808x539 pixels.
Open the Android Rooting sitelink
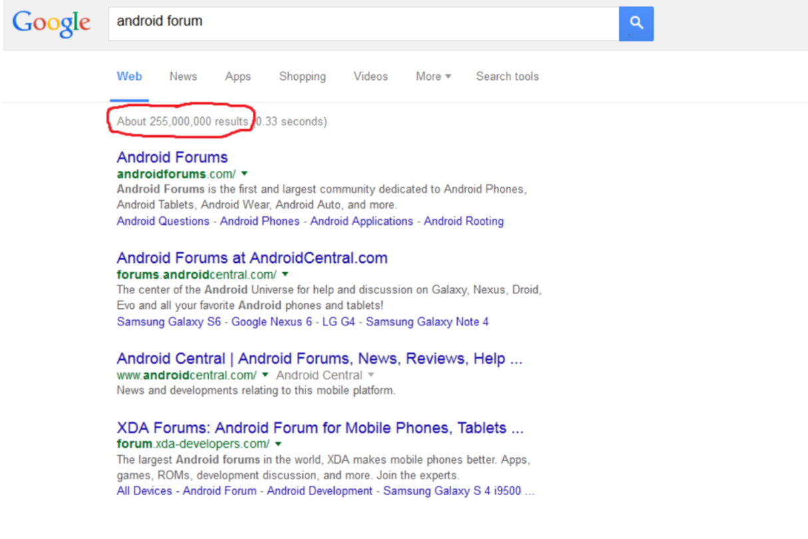464,222
